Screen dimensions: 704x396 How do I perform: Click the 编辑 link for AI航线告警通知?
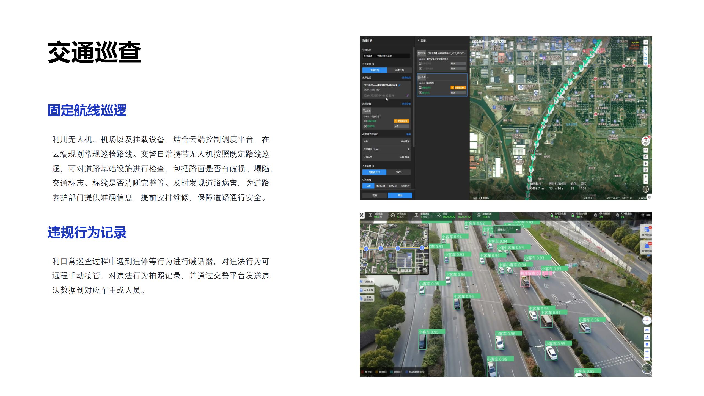408,134
